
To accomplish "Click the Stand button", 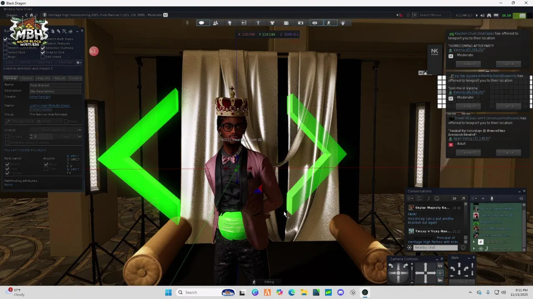I will coord(463,282).
